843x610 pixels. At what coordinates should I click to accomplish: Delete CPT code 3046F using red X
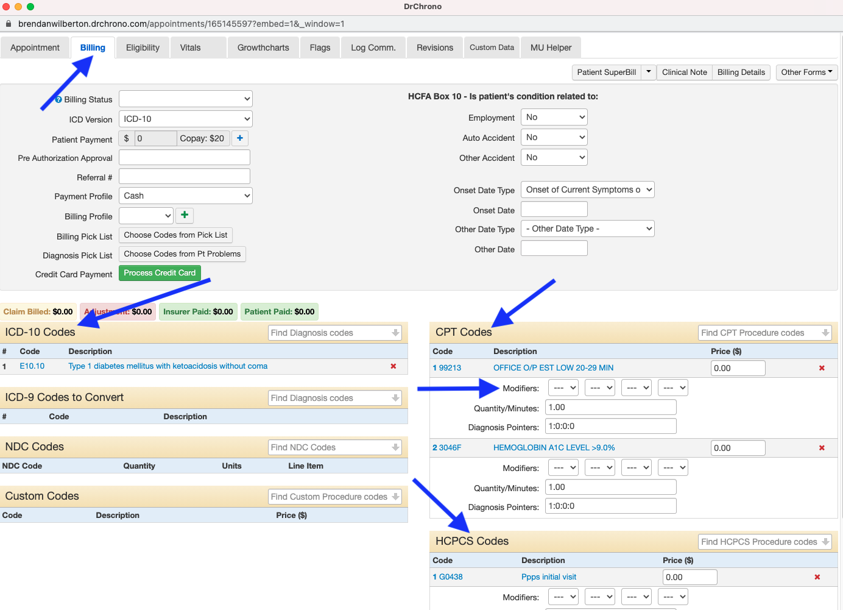(x=822, y=448)
